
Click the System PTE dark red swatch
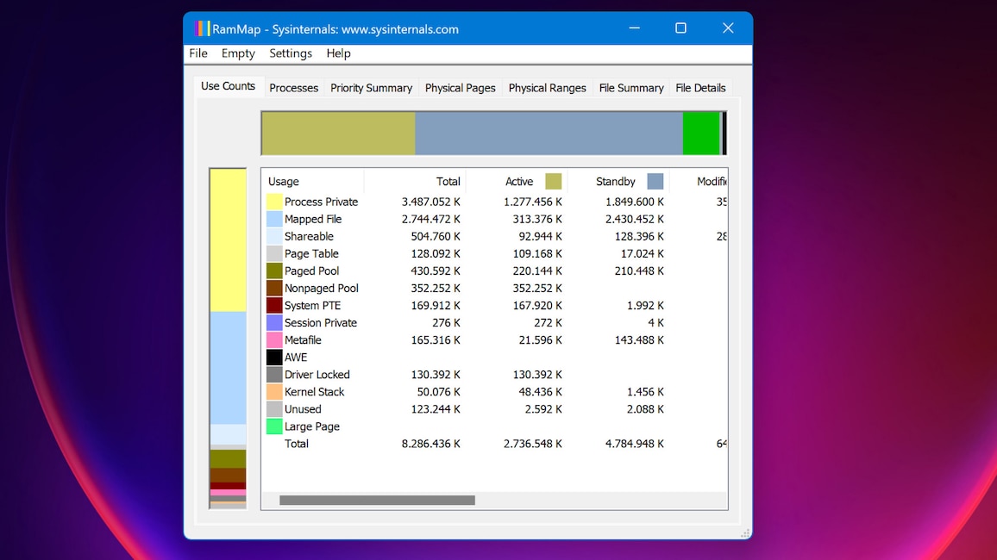click(274, 305)
